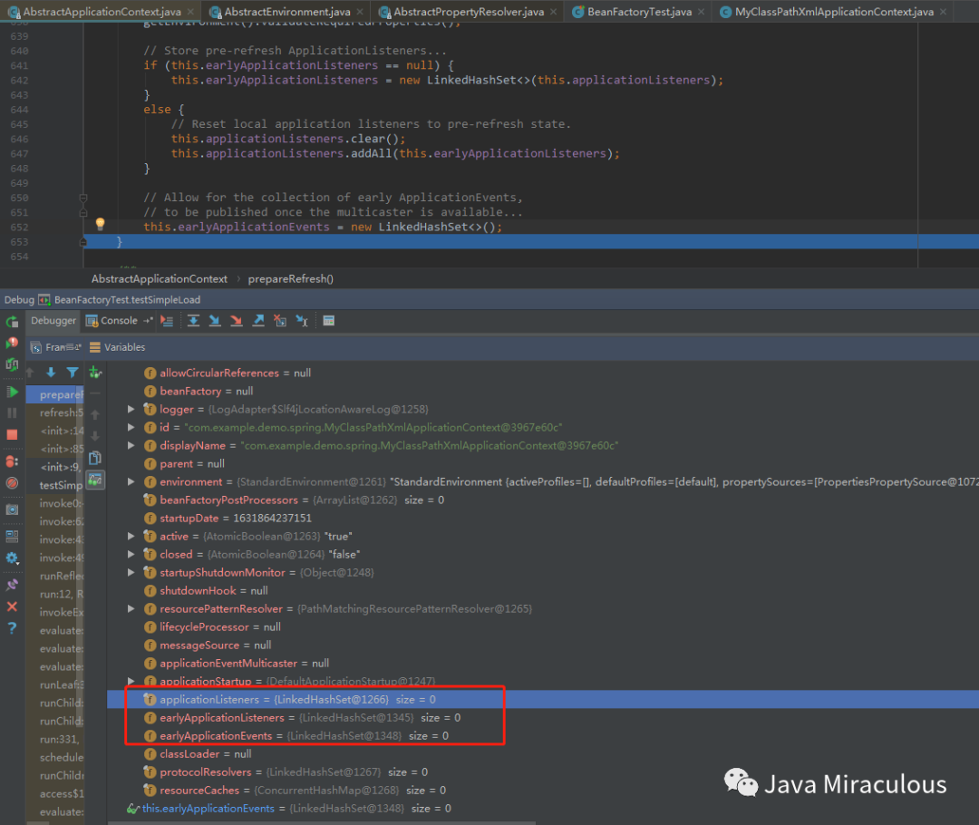Click Resume Program green play icon

pos(12,392)
